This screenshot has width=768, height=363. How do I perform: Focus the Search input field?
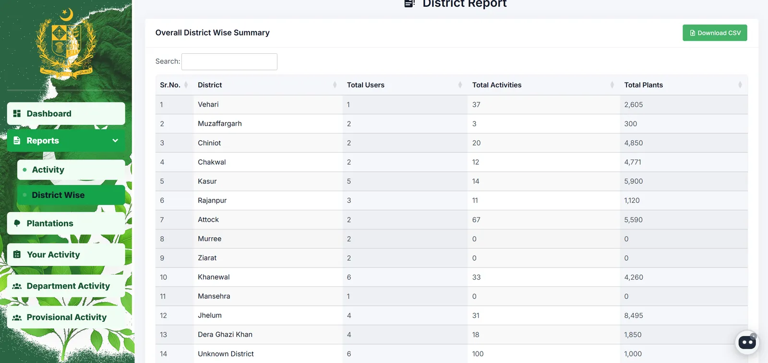tap(229, 61)
